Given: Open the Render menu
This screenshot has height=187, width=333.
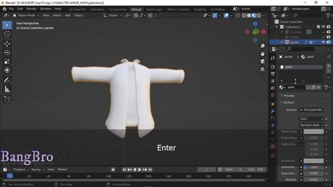Looking at the screenshot, I should coord(31,9).
